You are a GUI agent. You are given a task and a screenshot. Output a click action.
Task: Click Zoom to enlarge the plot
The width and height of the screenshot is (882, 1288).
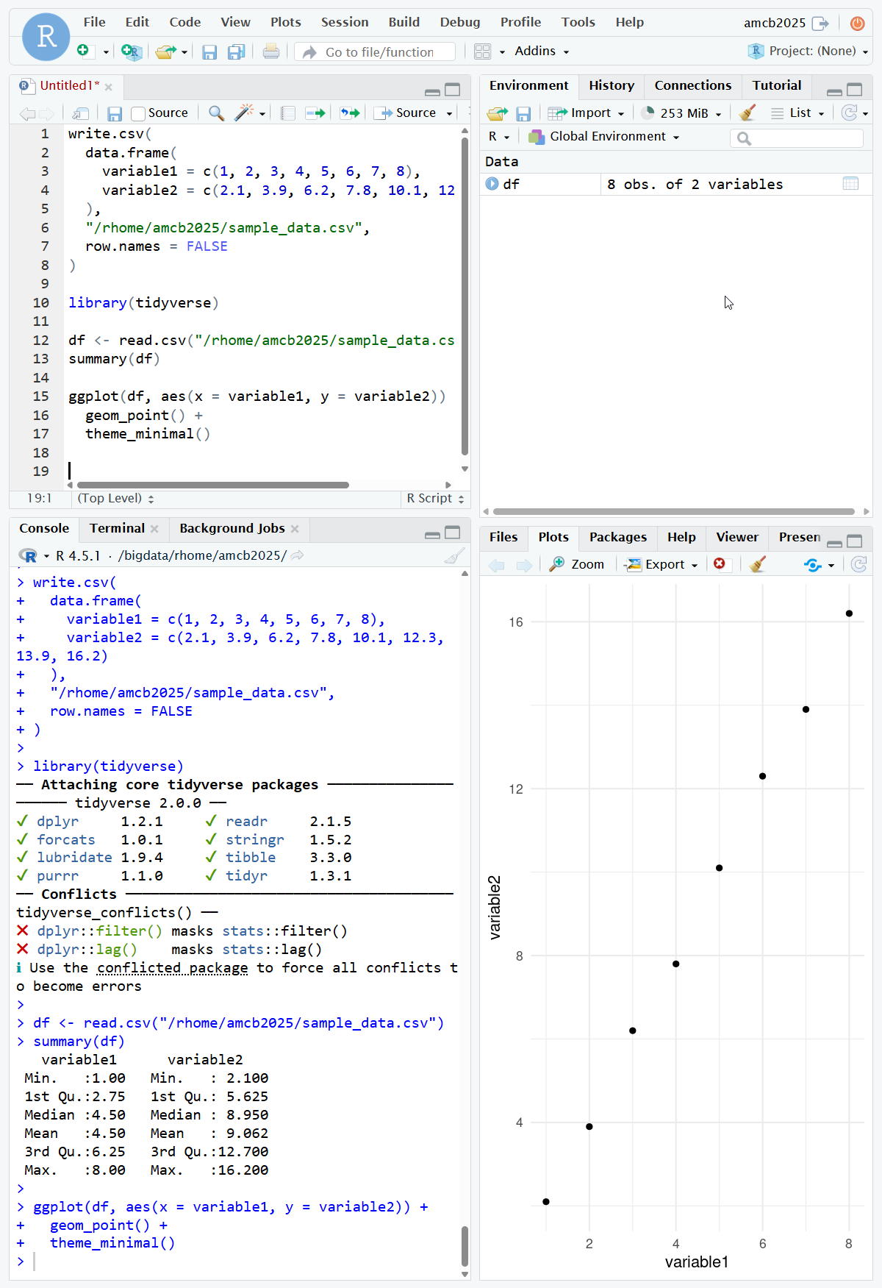(x=577, y=564)
